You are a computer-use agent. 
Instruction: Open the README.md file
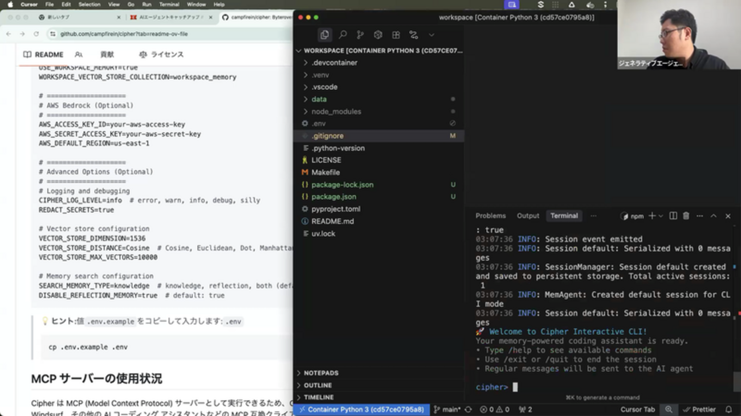click(332, 221)
